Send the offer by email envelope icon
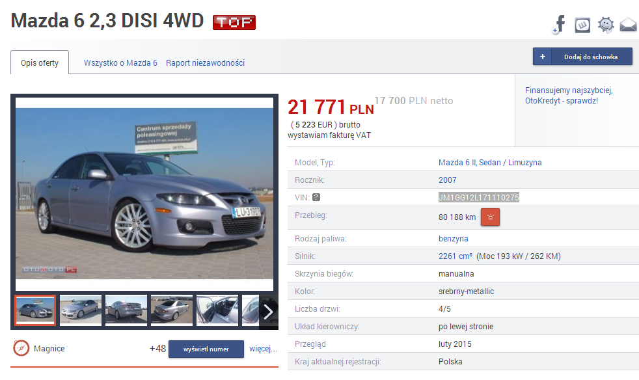639x380 pixels. click(628, 25)
